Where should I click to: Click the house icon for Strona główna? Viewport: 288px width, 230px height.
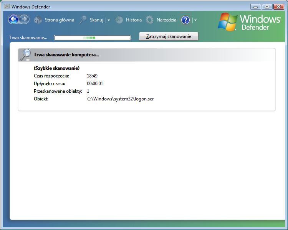38,20
